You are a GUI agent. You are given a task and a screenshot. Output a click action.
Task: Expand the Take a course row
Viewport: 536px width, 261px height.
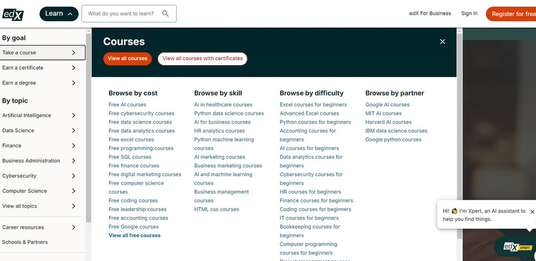(x=42, y=53)
